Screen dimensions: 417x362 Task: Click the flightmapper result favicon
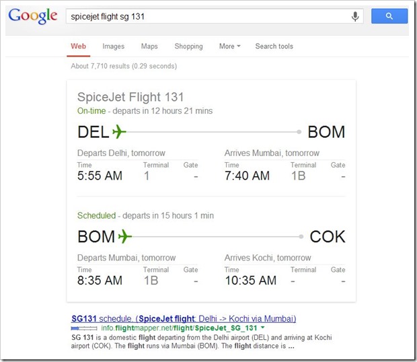81,328
